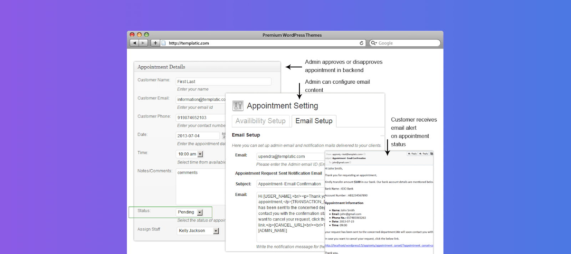Go forward with the browser forward arrow
This screenshot has height=254, width=571.
pyautogui.click(x=143, y=43)
